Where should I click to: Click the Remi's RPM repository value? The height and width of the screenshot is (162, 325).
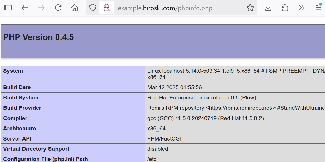point(236,108)
